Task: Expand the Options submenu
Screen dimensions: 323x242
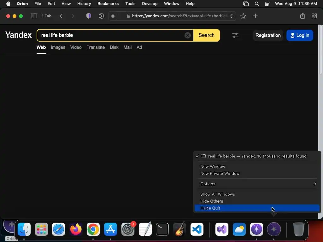Action: (x=257, y=184)
